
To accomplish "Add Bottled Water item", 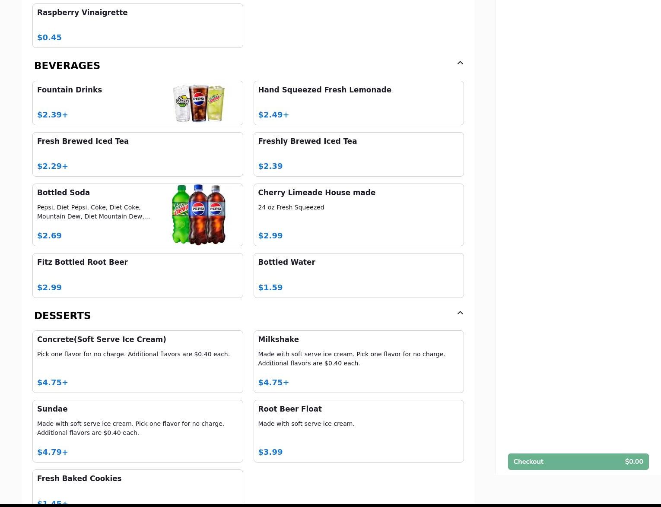I will 358,275.
